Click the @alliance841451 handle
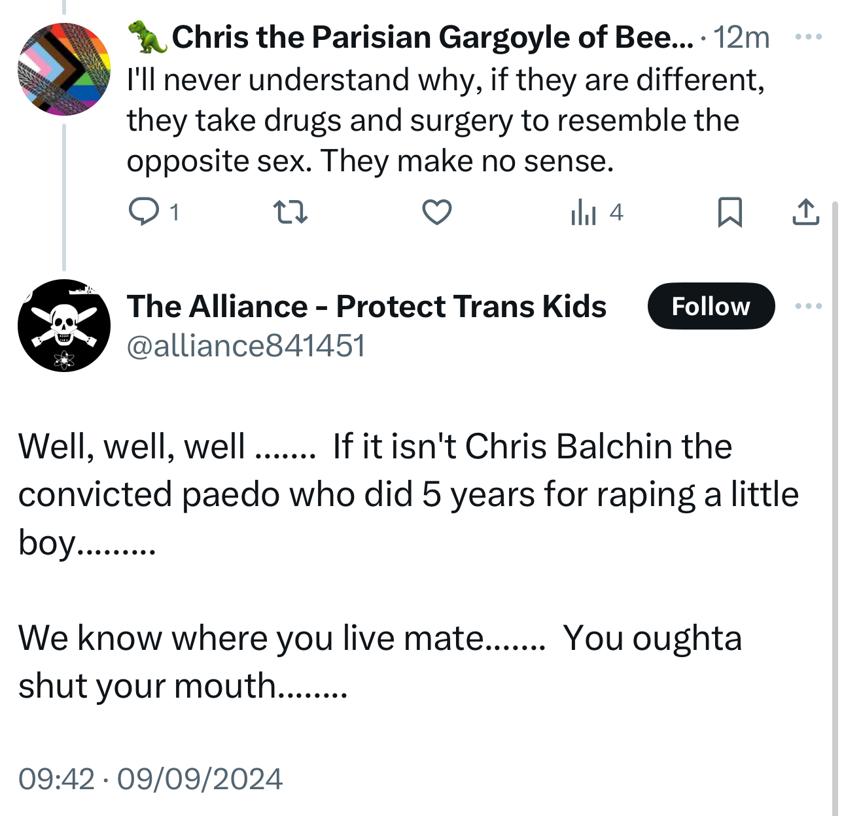Image resolution: width=844 pixels, height=816 pixels. [245, 345]
